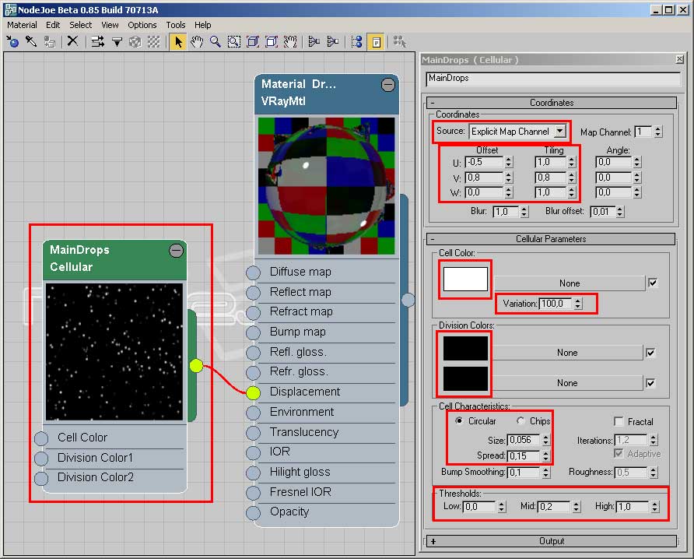Click the white Cell Color swatch
694x559 pixels.
coord(465,279)
